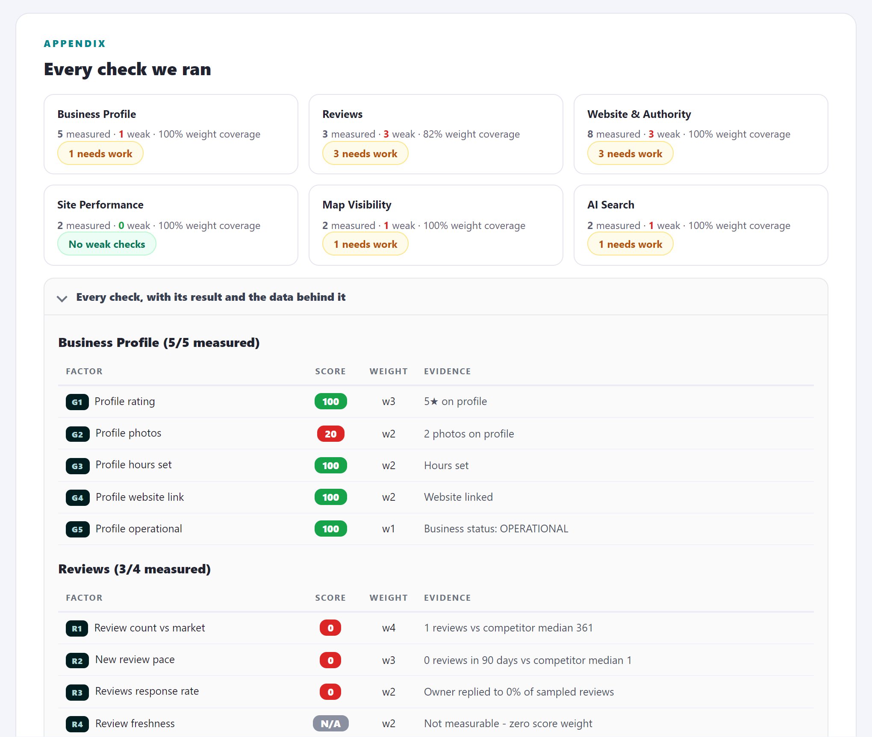The height and width of the screenshot is (737, 872).
Task: Click 'Business status: OPERATIONAL' evidence text
Action: [496, 529]
